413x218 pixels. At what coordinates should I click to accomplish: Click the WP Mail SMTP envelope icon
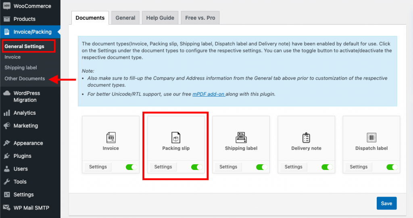tap(6, 208)
